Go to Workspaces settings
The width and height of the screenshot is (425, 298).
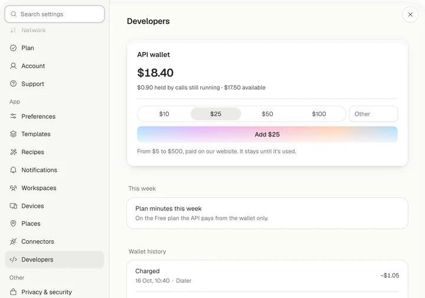54,188
